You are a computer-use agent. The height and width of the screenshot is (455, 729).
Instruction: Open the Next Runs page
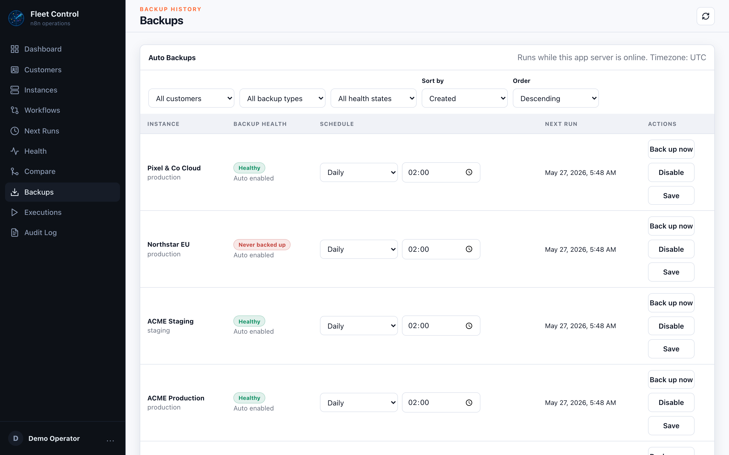point(62,131)
